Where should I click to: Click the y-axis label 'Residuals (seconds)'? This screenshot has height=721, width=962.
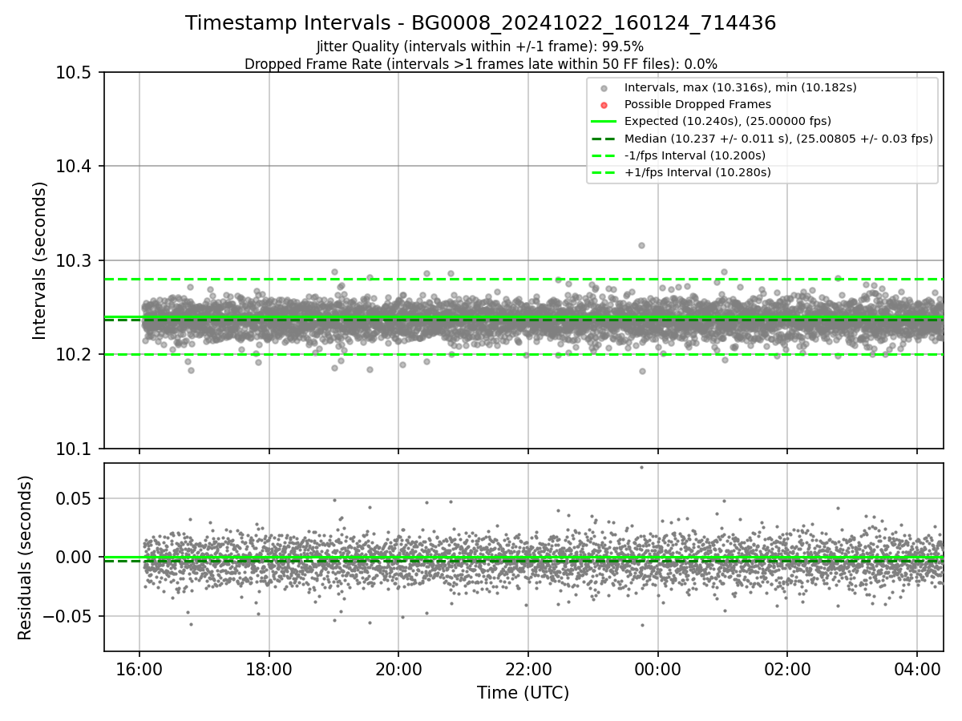pyautogui.click(x=25, y=558)
